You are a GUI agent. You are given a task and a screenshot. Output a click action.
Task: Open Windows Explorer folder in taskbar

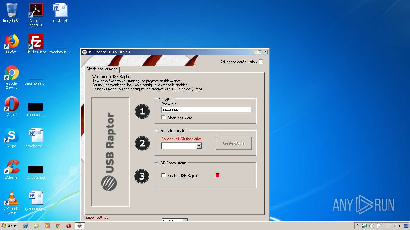[x=36, y=226]
